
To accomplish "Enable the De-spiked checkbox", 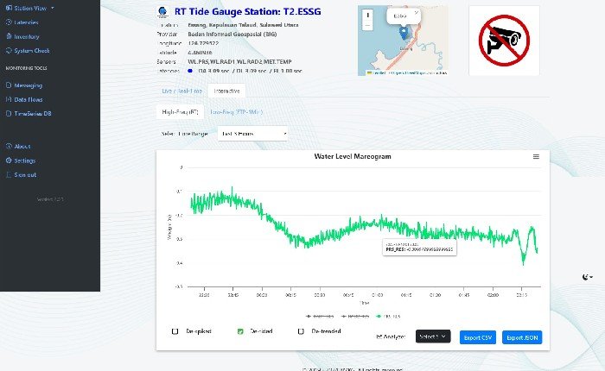I will click(175, 331).
